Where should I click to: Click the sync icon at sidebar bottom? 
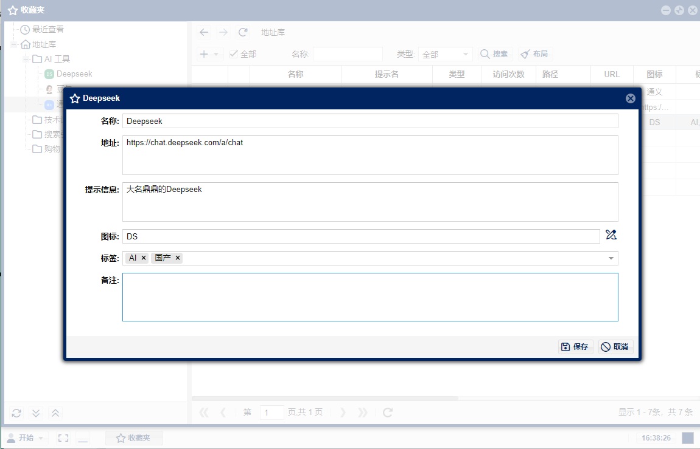point(16,413)
